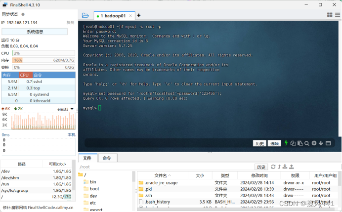
Task: Click the terminal mysql prompt cursor
Action: [x=100, y=108]
